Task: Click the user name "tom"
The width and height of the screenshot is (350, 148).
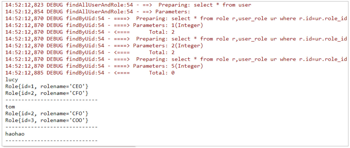Action: pyautogui.click(x=10, y=107)
